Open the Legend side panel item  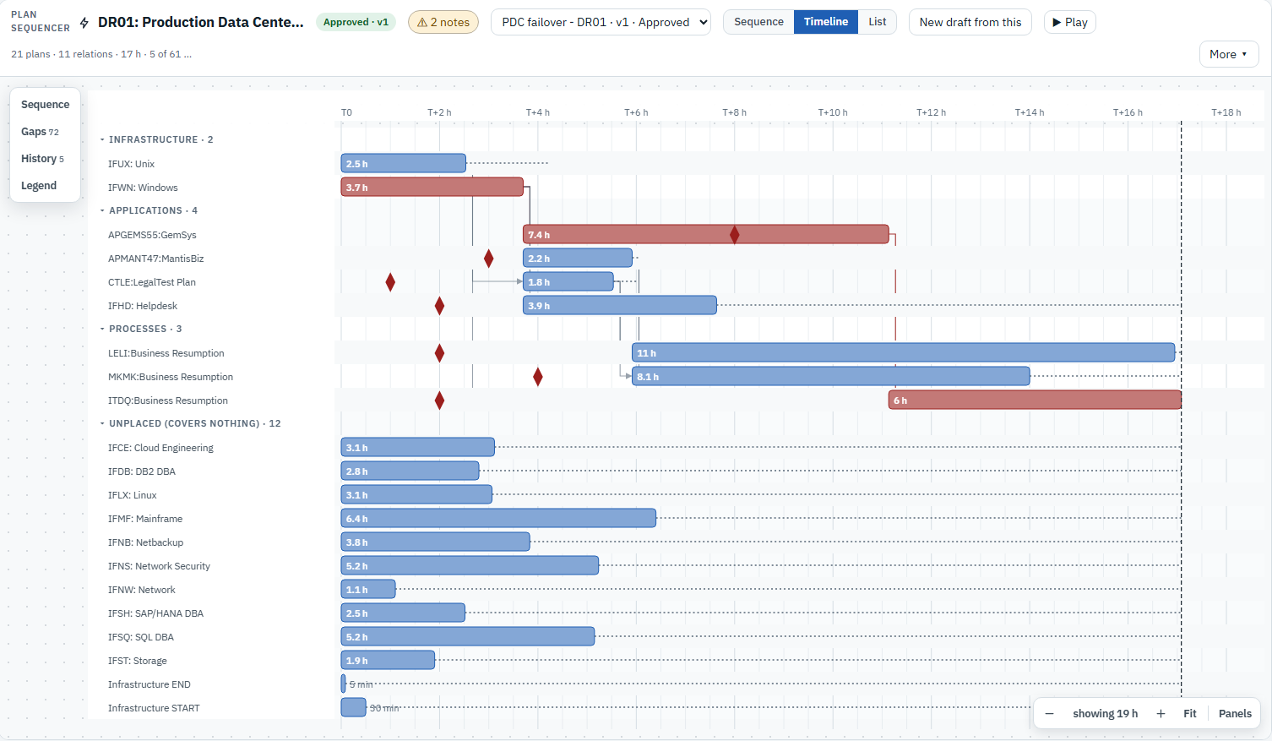[46, 186]
